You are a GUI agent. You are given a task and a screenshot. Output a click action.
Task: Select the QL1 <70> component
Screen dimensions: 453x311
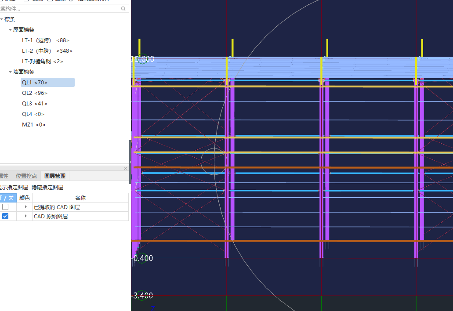47,82
